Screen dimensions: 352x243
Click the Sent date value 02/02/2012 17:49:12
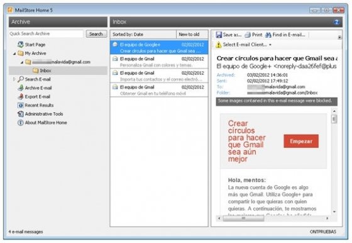(x=267, y=81)
